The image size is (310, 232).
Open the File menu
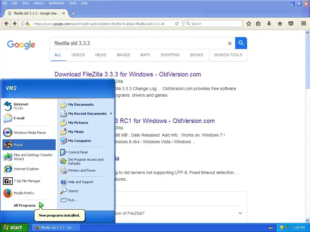tap(5, 3)
